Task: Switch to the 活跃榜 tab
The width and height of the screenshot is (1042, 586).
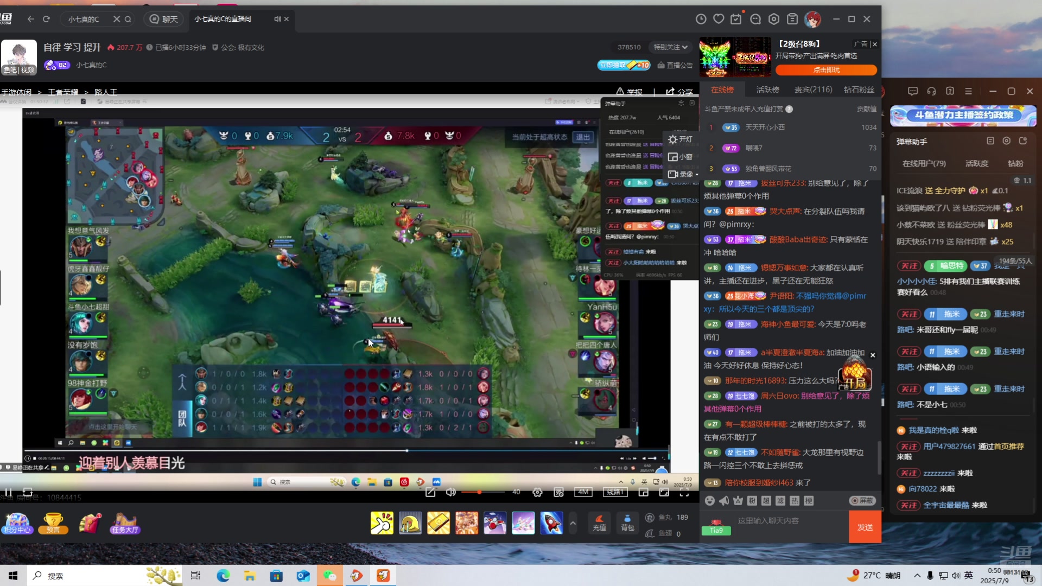Action: tap(768, 90)
